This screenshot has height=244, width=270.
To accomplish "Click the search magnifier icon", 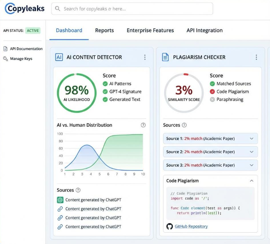I will [57, 8].
